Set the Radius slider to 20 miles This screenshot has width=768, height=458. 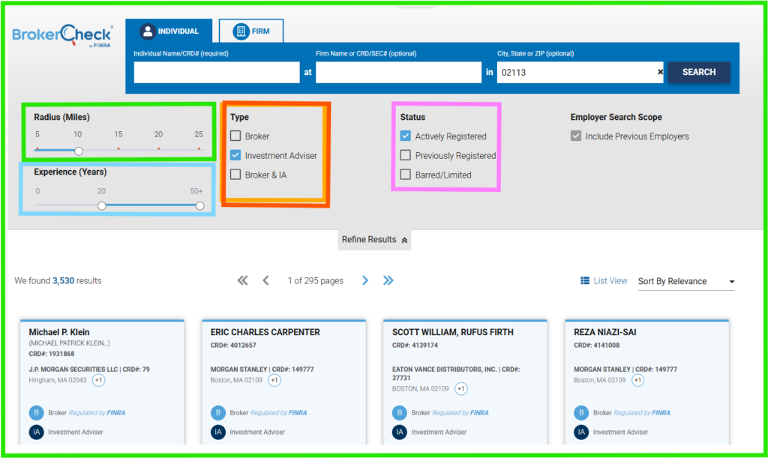[159, 148]
